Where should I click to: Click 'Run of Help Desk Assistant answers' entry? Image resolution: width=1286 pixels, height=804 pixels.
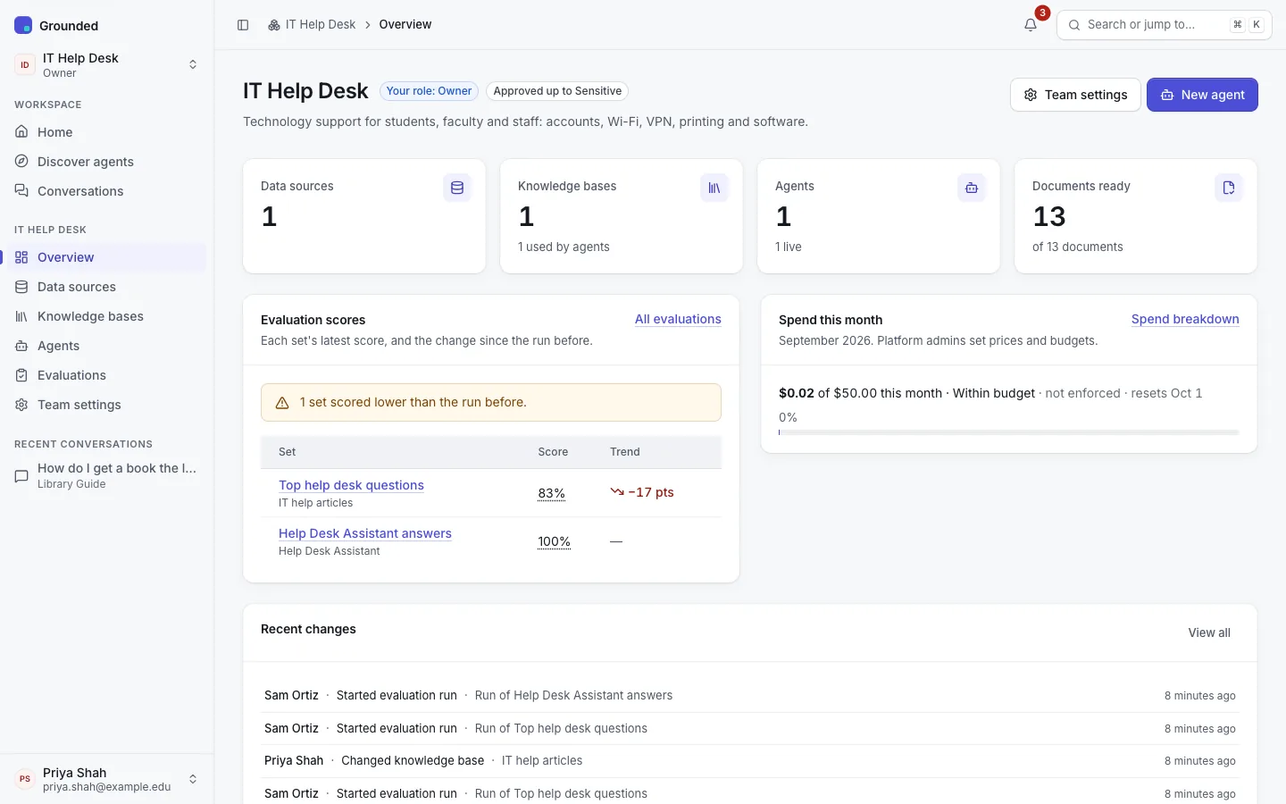coord(573,695)
